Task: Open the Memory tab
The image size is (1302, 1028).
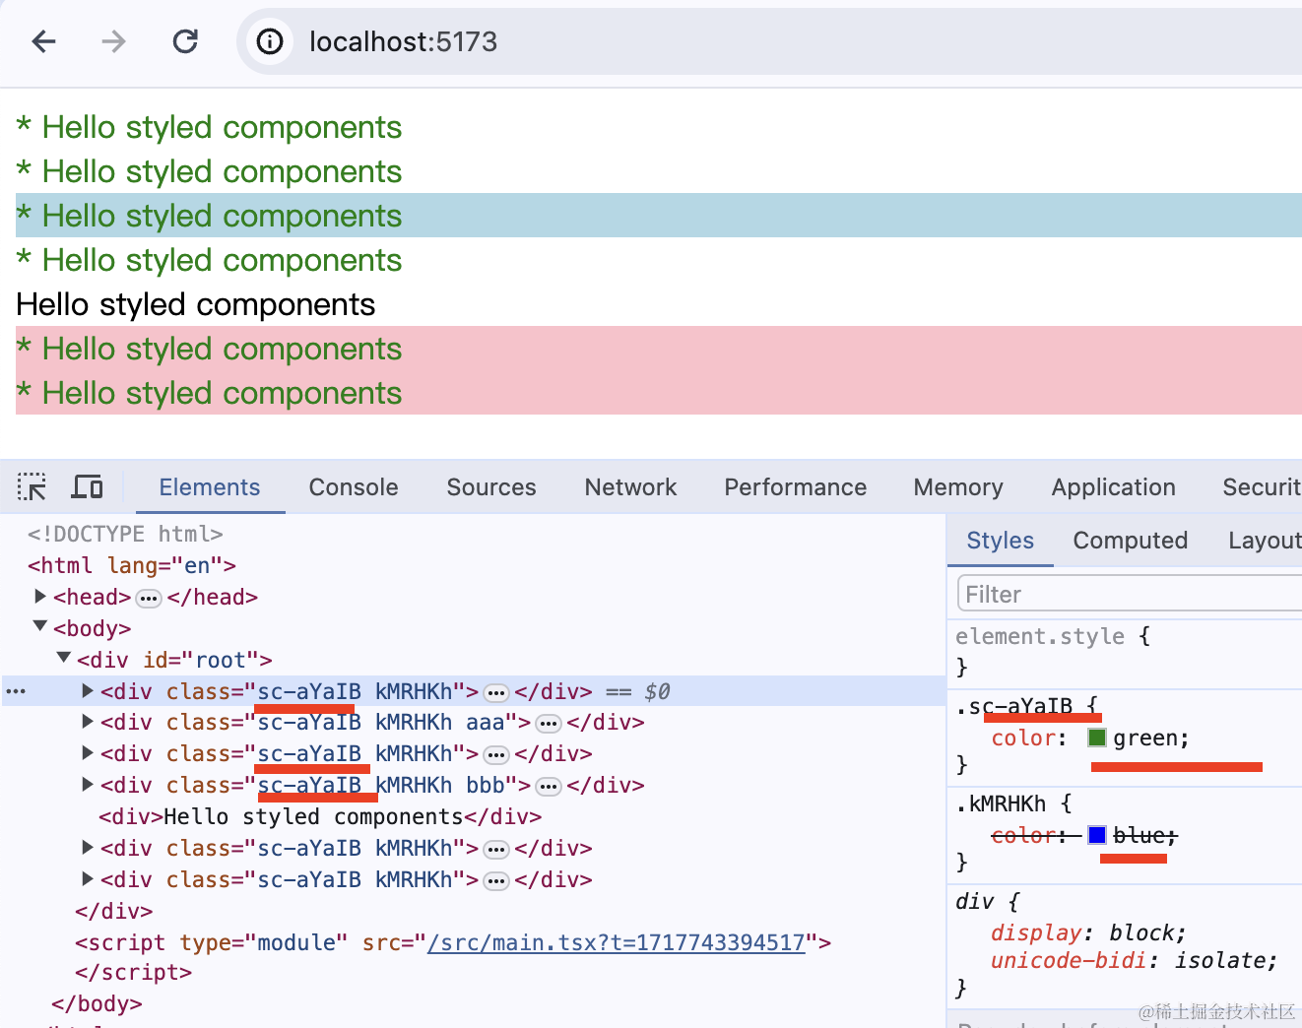Action: [958, 487]
